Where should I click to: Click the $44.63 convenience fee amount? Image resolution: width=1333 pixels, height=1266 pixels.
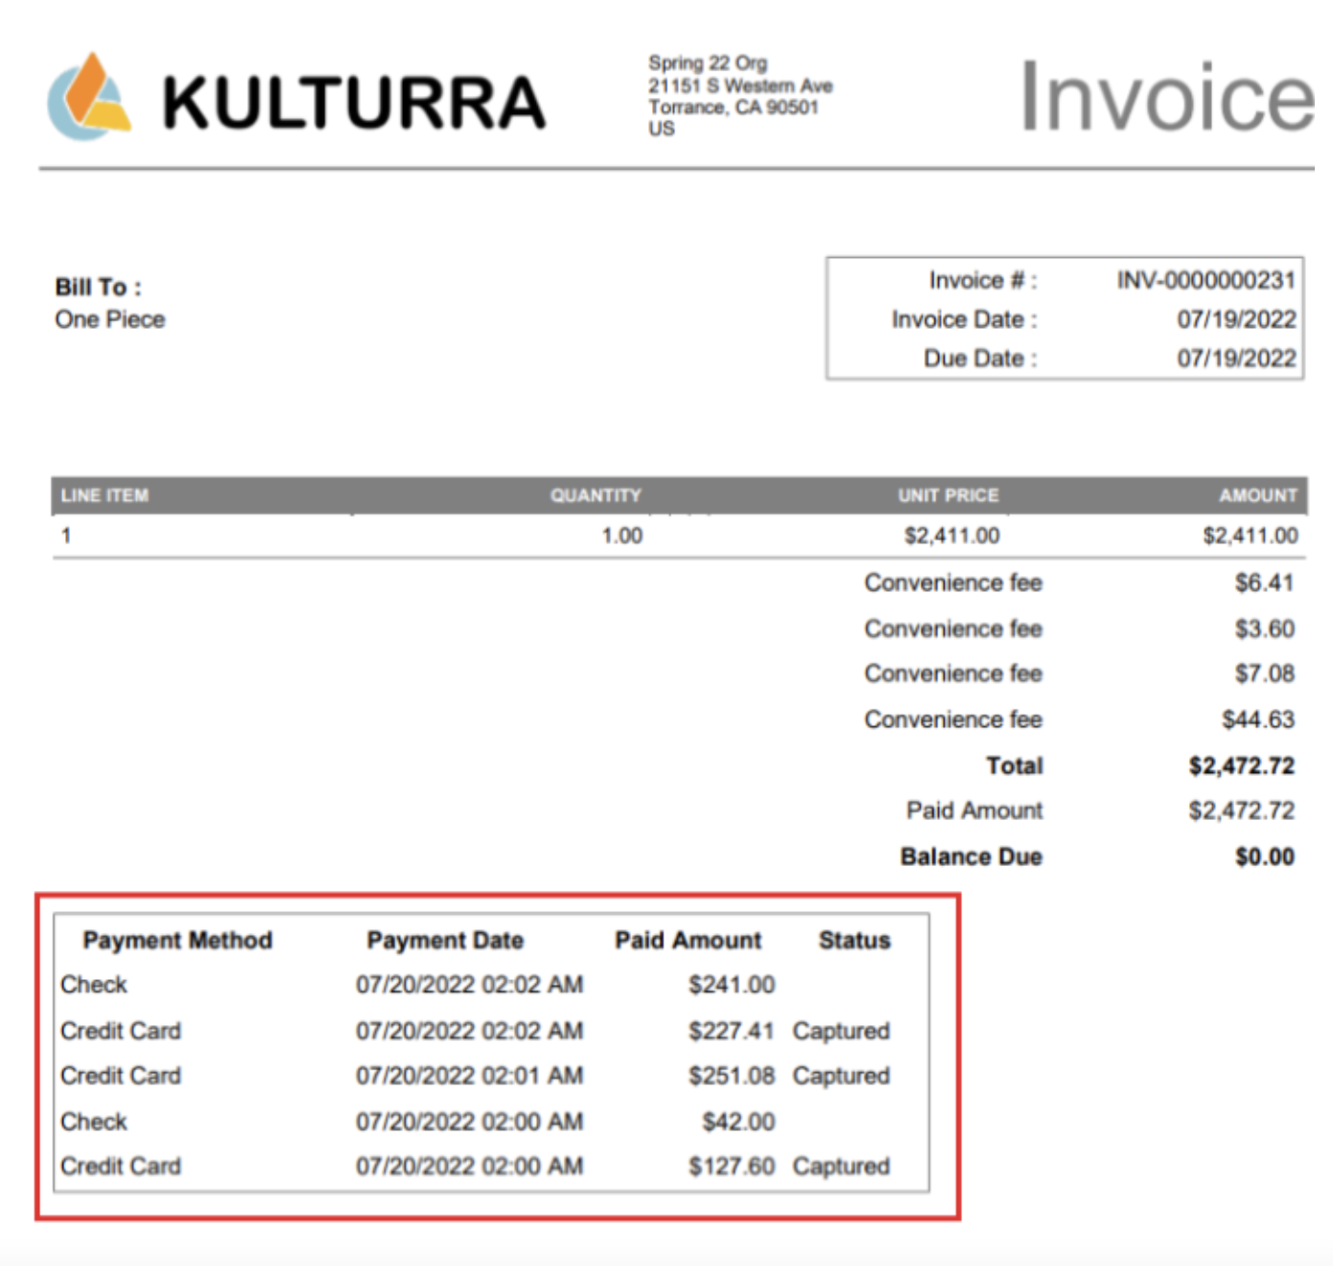(1258, 720)
